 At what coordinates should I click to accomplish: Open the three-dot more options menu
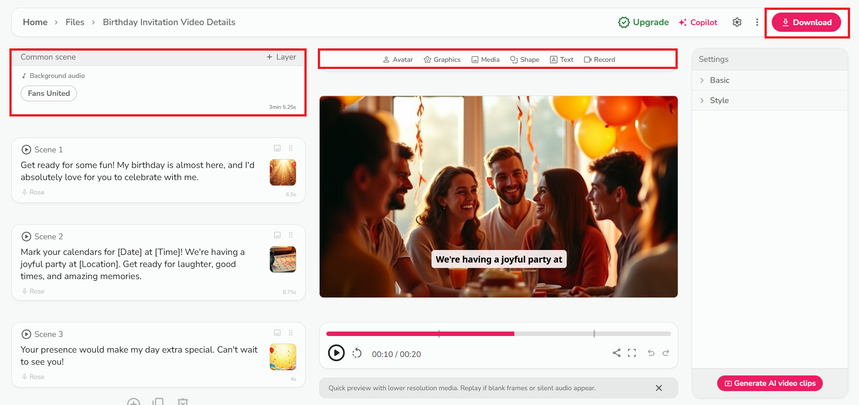tap(757, 22)
